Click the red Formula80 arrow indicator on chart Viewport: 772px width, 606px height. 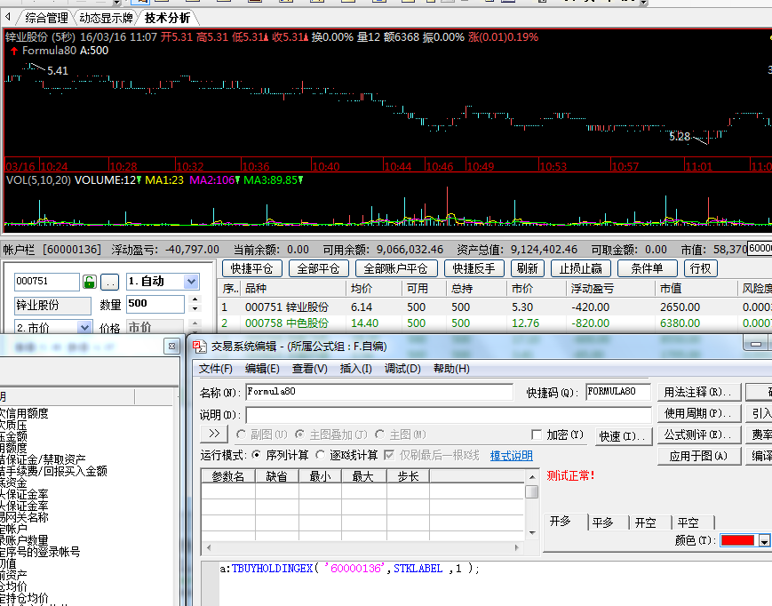click(13, 51)
